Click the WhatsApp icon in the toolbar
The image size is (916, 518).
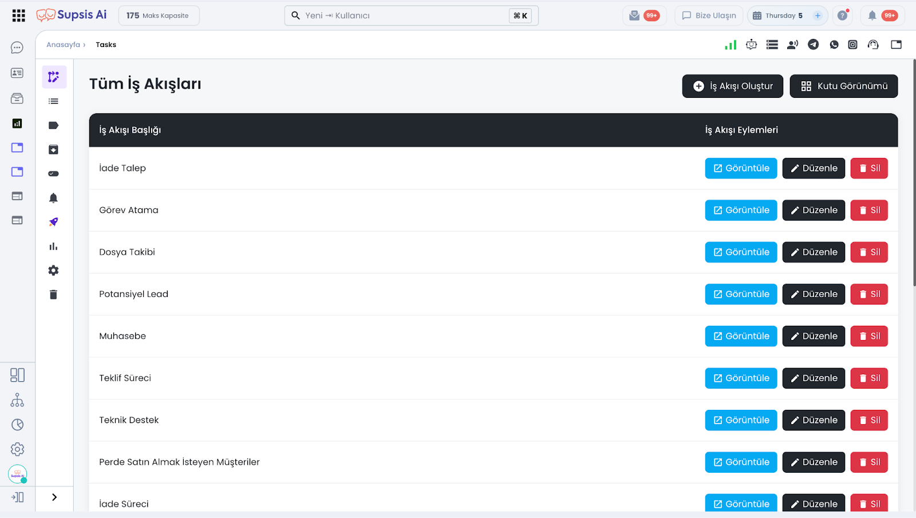click(x=834, y=45)
